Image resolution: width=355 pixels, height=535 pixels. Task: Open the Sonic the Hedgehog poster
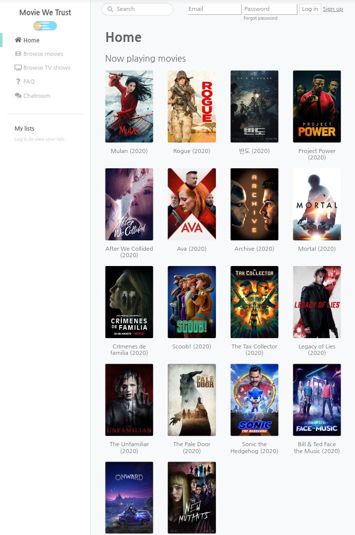[254, 400]
